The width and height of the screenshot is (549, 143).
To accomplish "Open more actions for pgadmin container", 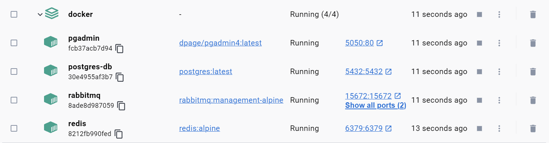I will (499, 43).
